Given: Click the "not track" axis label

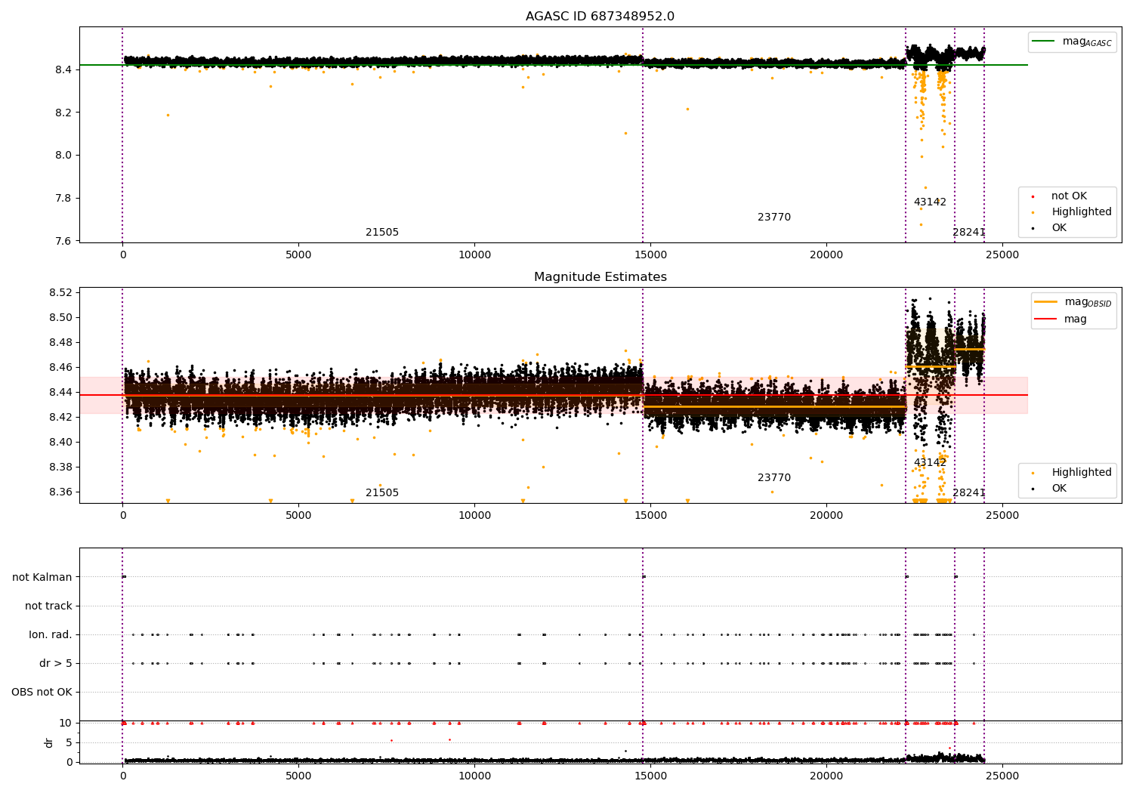Looking at the screenshot, I should tap(48, 606).
